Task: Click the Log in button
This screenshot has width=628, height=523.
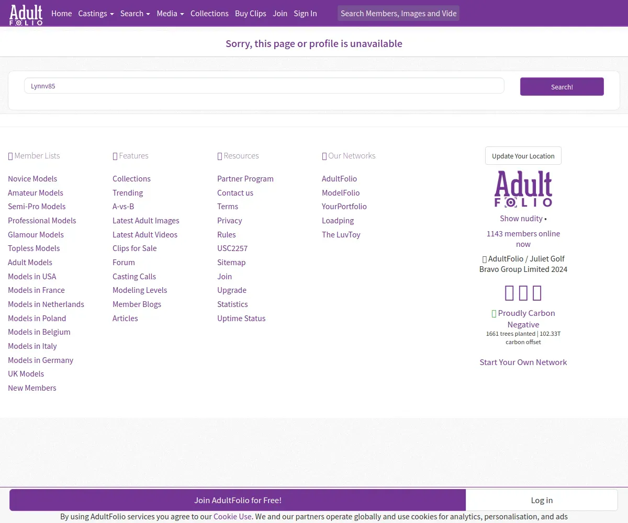Action: coord(542,500)
